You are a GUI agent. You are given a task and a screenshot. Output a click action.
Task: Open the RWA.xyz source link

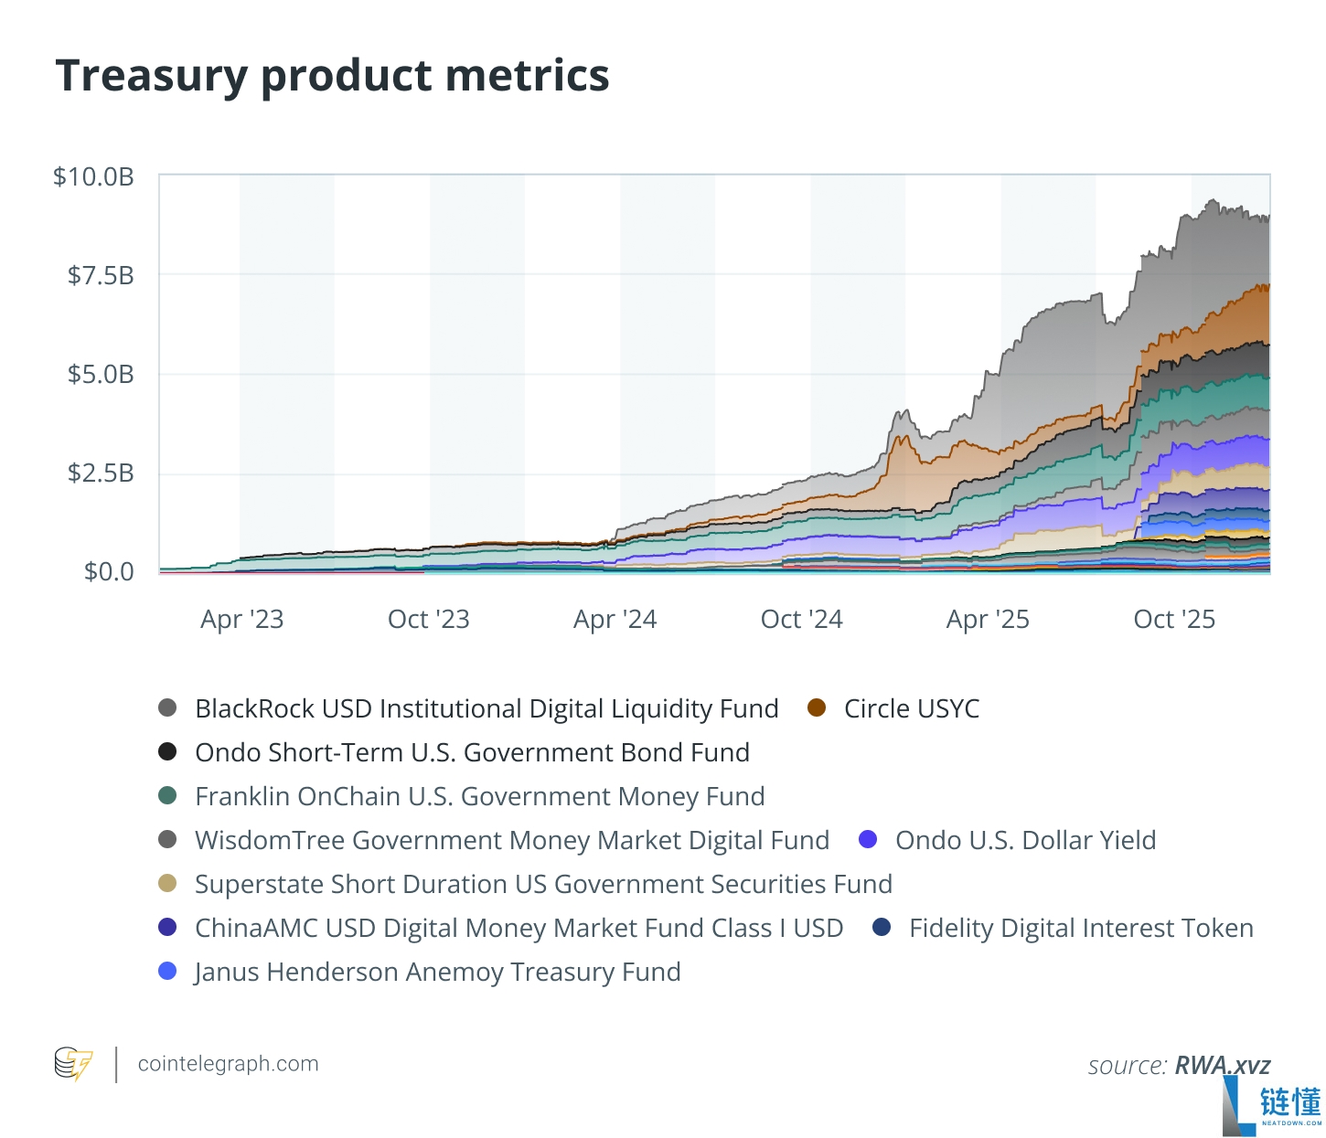(1223, 1066)
